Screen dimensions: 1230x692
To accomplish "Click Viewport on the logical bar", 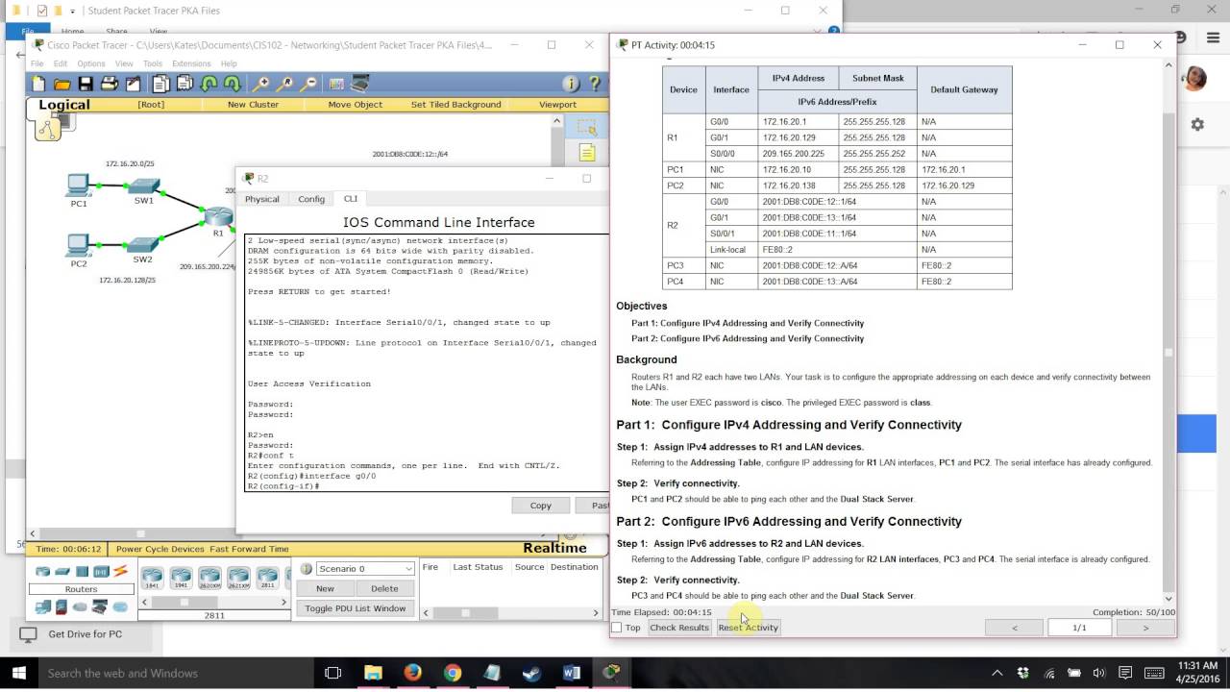I will [x=557, y=104].
